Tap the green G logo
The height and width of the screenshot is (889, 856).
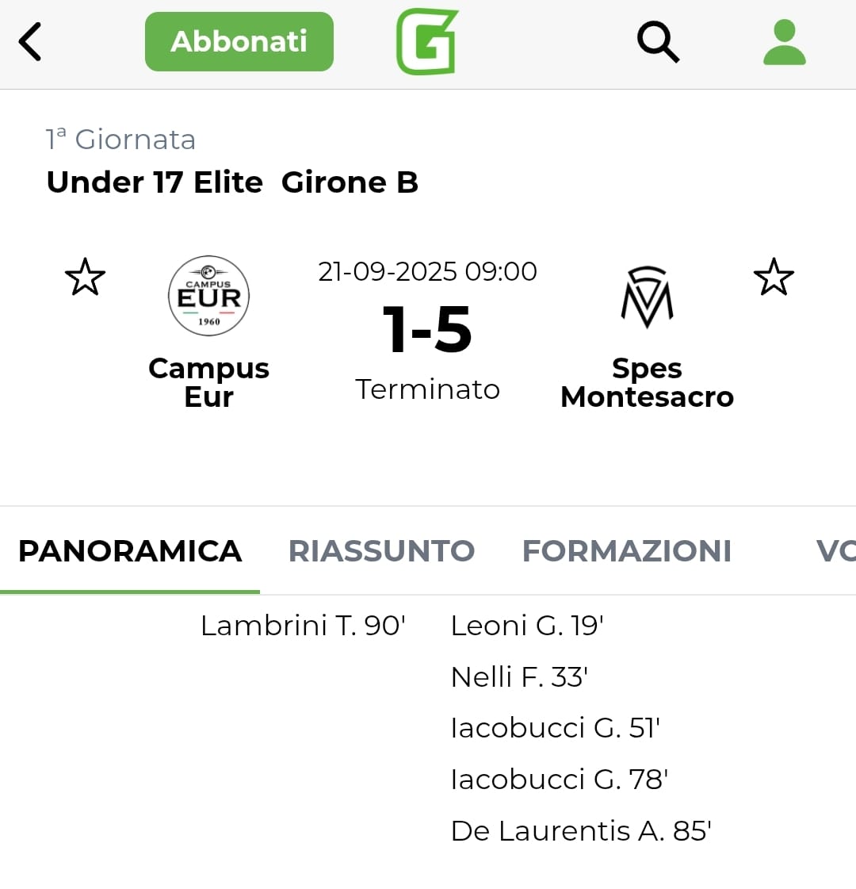point(427,41)
